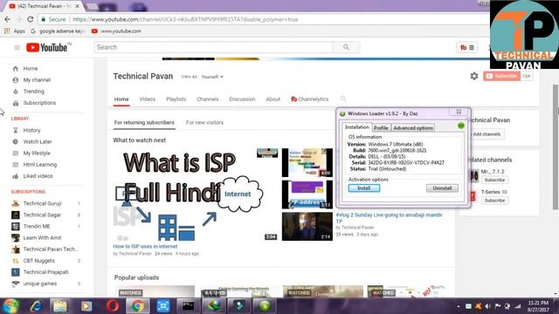Open Html Learning playlist
Image resolution: width=559 pixels, height=314 pixels.
pyautogui.click(x=40, y=165)
